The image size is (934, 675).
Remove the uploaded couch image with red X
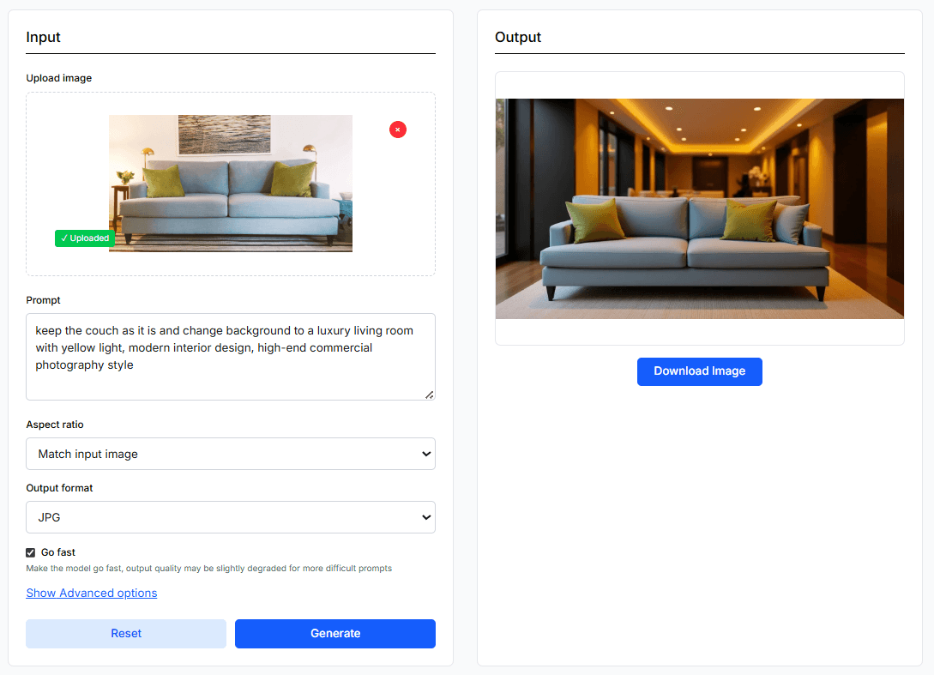tap(398, 130)
